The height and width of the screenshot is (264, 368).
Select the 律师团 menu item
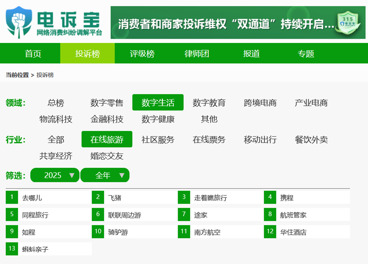pos(198,54)
